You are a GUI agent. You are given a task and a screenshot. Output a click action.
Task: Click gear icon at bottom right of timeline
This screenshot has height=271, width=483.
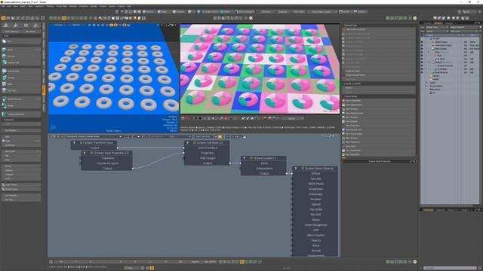coord(415,262)
